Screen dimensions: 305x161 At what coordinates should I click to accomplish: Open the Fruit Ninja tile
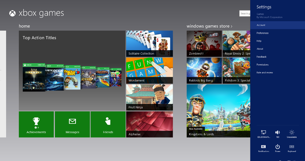149,98
